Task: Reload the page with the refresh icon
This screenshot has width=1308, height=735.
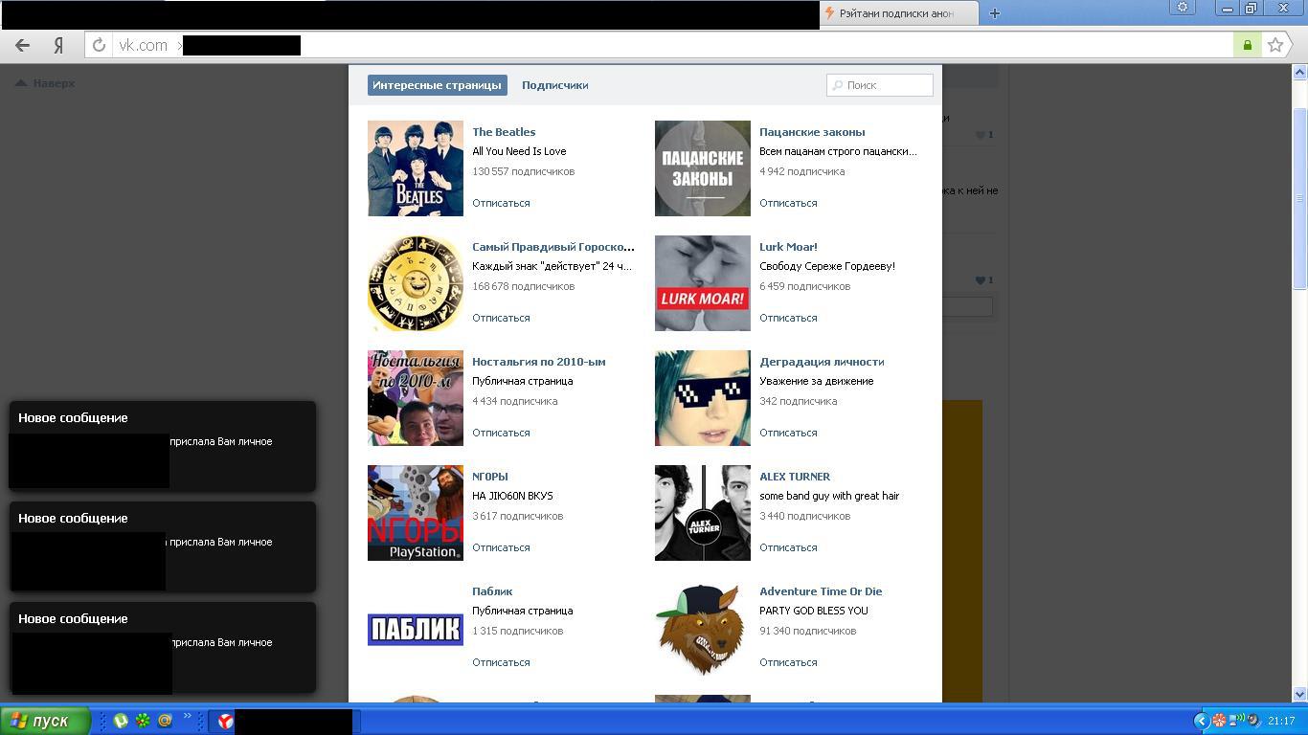Action: 99,45
